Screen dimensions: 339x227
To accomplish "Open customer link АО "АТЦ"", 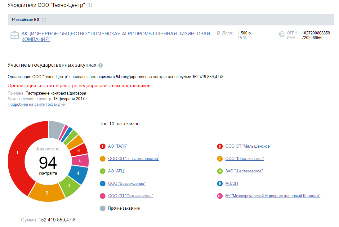I will [x=117, y=171].
